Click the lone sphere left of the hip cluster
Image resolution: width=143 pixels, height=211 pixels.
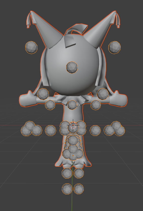click(50, 130)
